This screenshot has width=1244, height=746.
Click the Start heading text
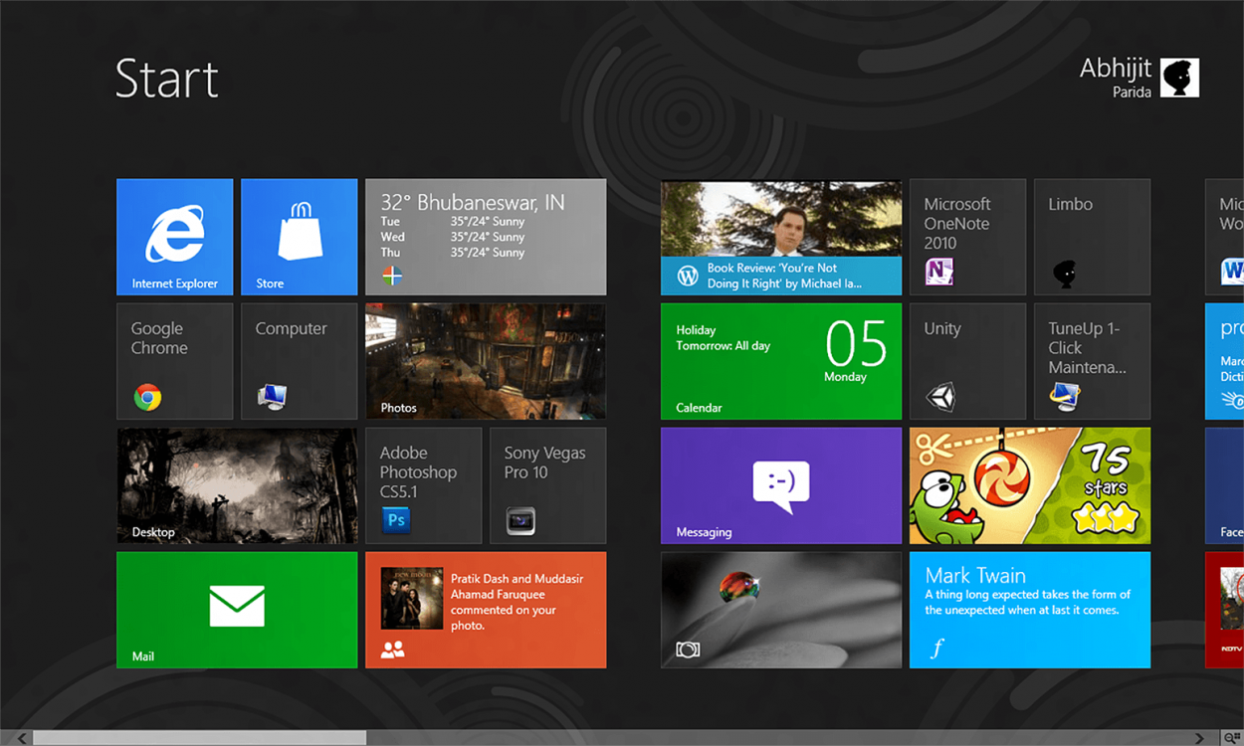tap(167, 79)
